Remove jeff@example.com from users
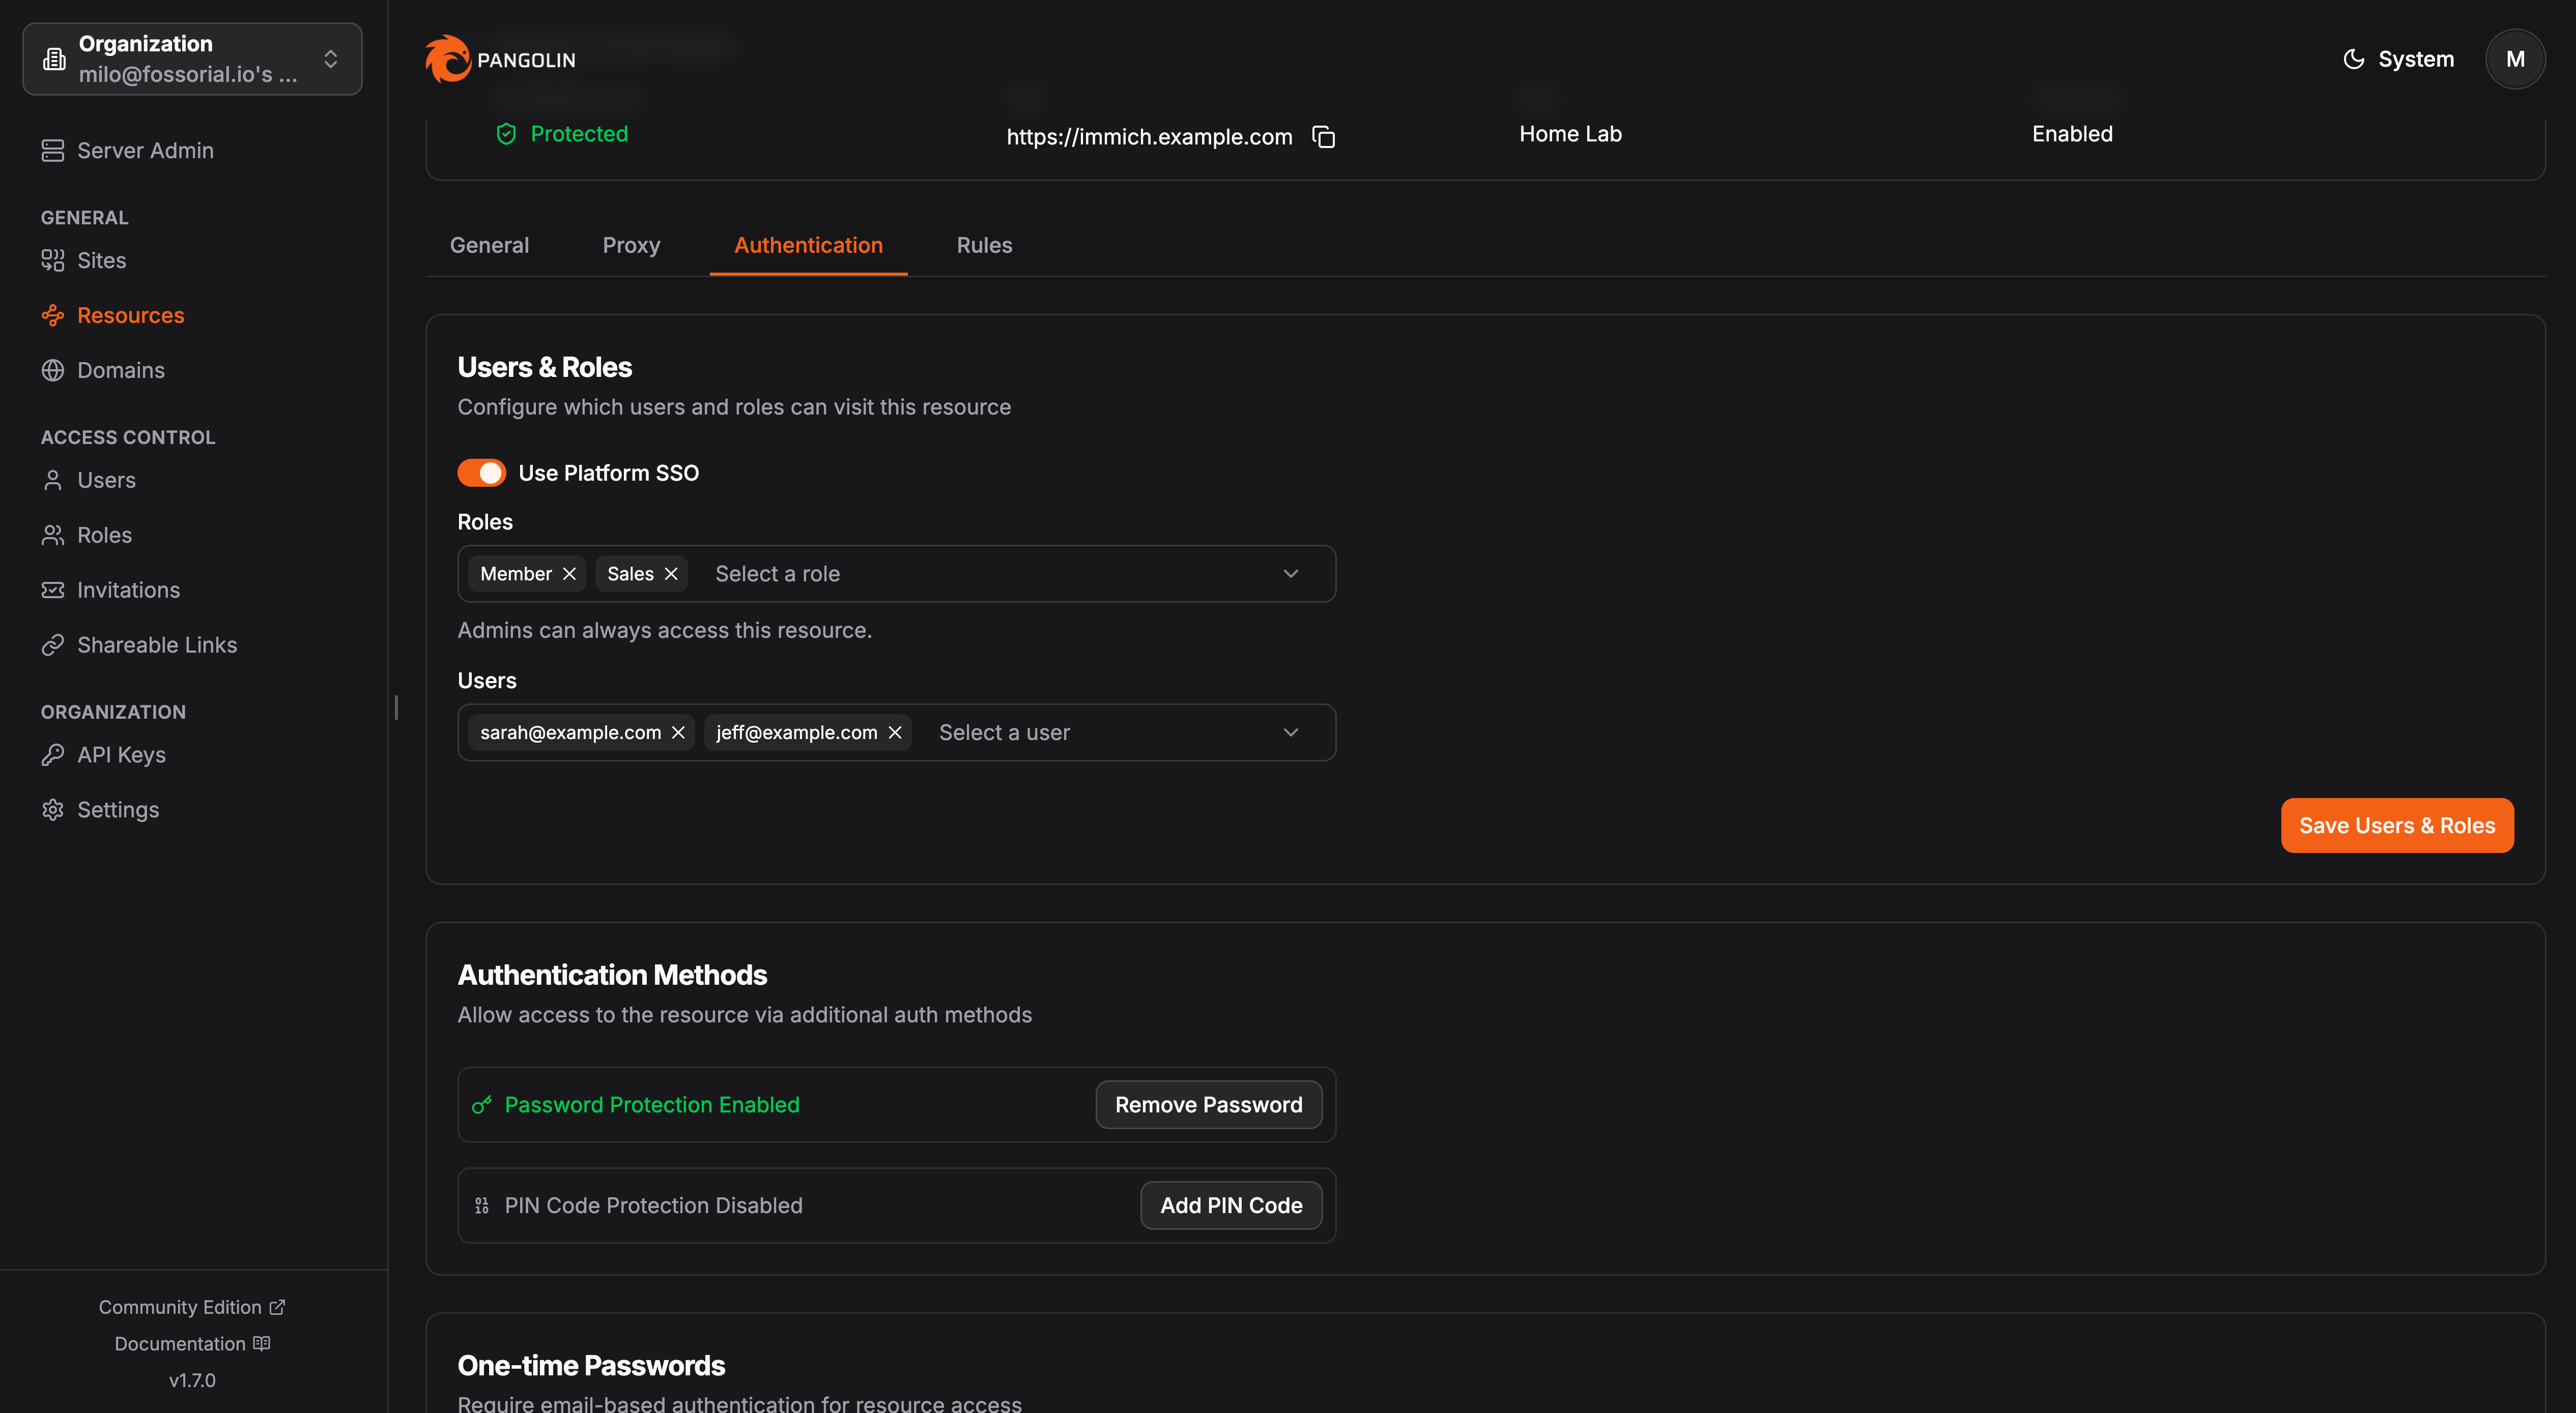The height and width of the screenshot is (1413, 2576). point(895,732)
